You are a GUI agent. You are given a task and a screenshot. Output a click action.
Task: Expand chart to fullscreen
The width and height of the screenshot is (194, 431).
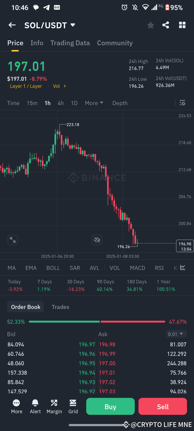[x=12, y=240]
